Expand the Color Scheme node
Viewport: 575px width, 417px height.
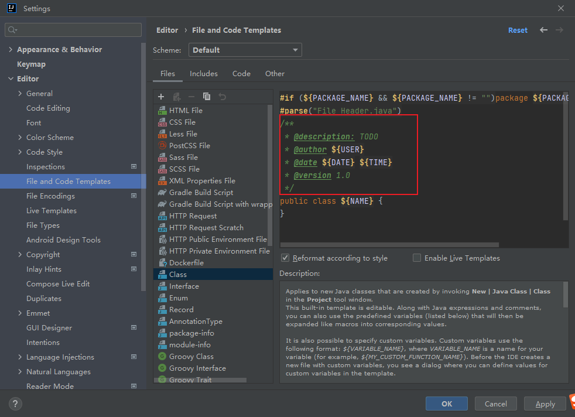[20, 138]
